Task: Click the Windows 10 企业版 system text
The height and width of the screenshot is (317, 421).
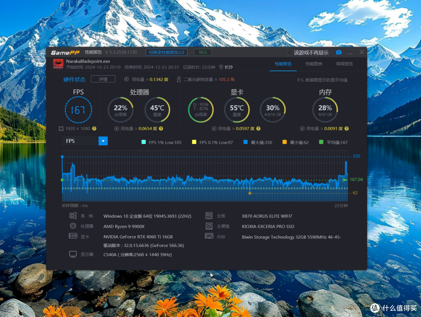Action: point(147,216)
